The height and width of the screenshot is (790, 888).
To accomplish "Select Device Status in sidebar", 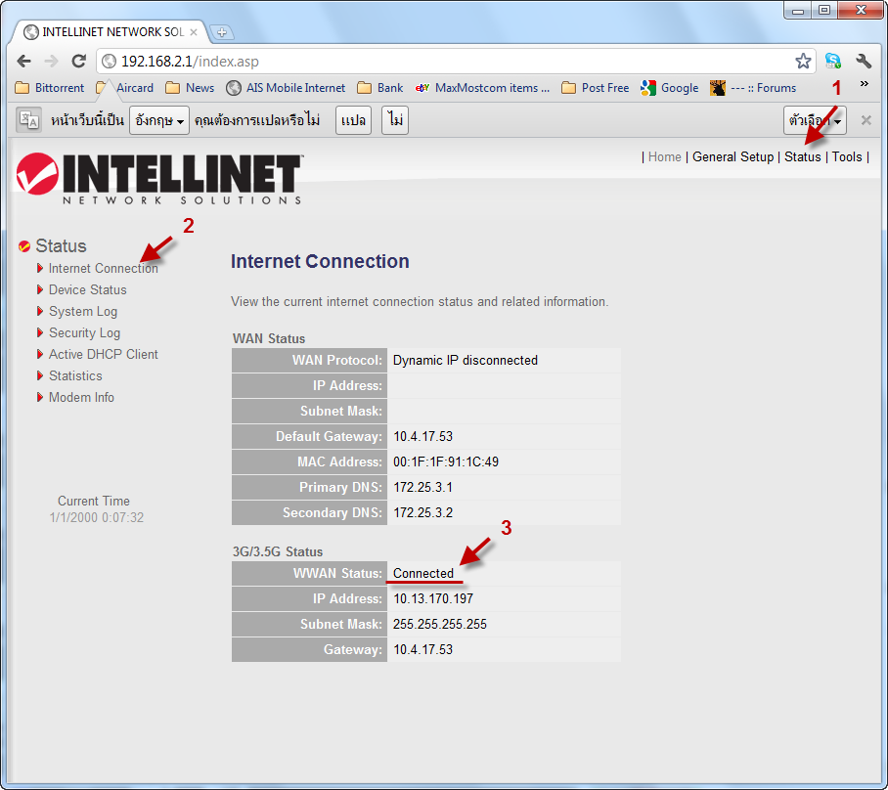I will (88, 290).
